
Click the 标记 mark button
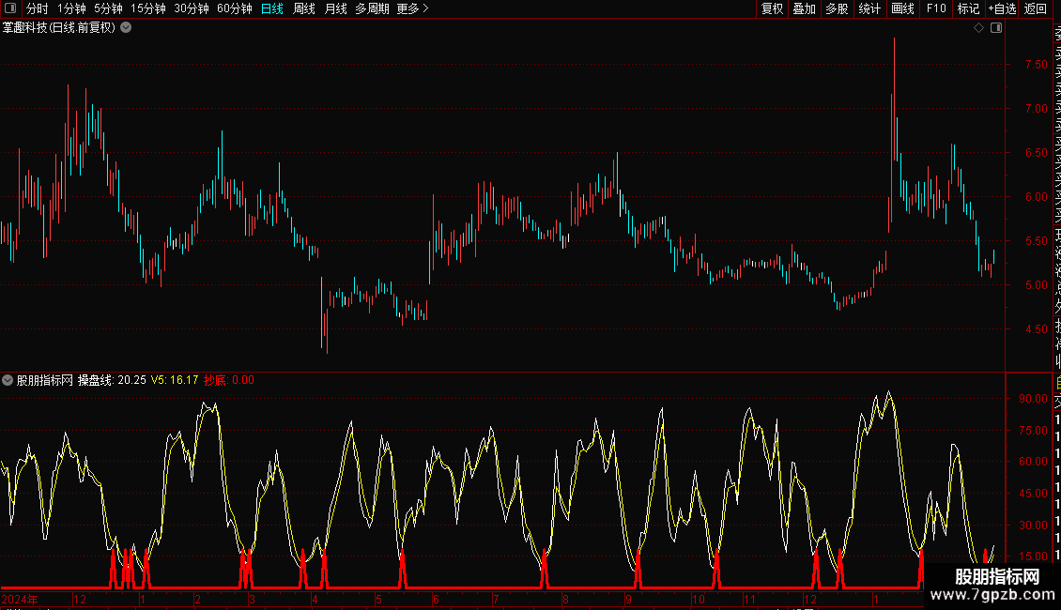pyautogui.click(x=968, y=8)
